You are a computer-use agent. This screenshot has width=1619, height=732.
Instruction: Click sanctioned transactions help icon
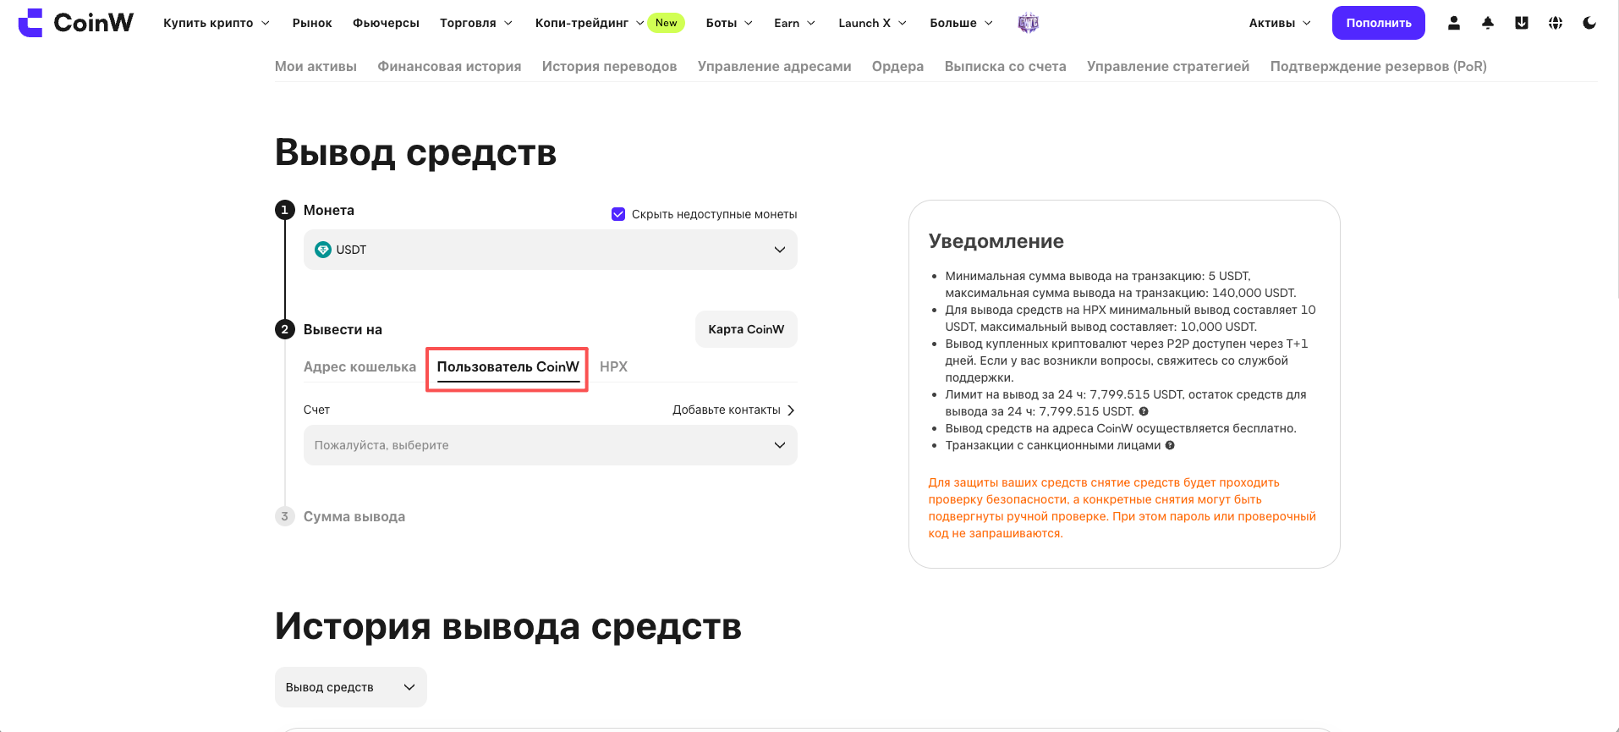click(1170, 445)
